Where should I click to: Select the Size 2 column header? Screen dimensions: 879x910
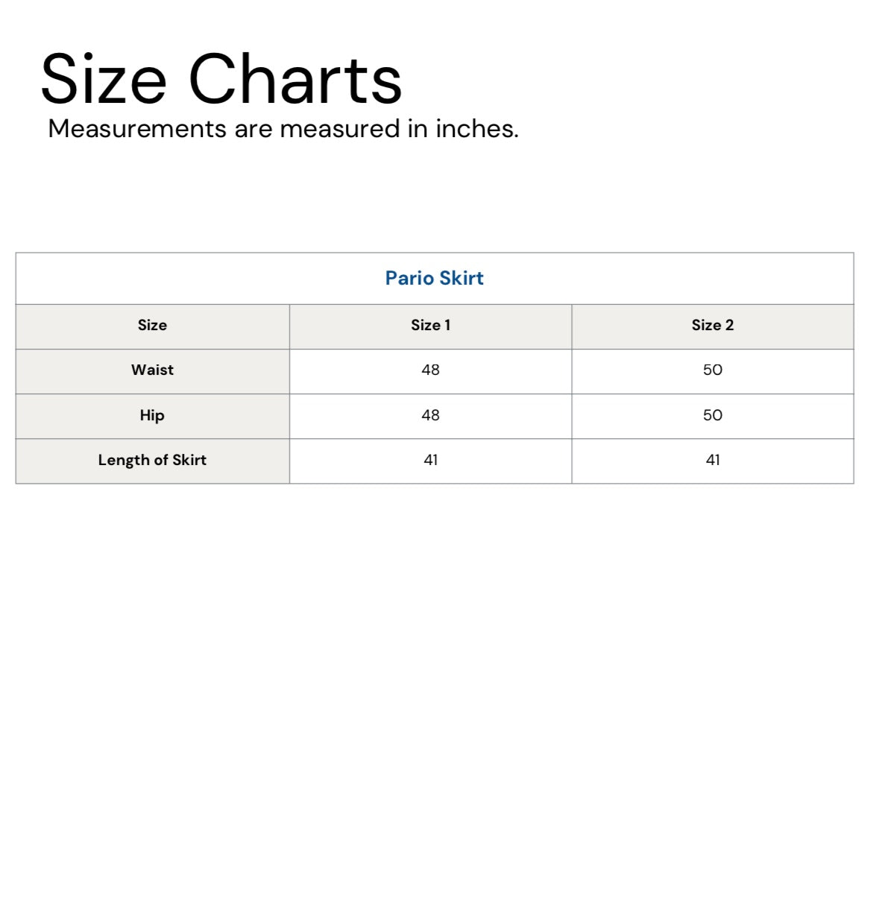pos(712,326)
